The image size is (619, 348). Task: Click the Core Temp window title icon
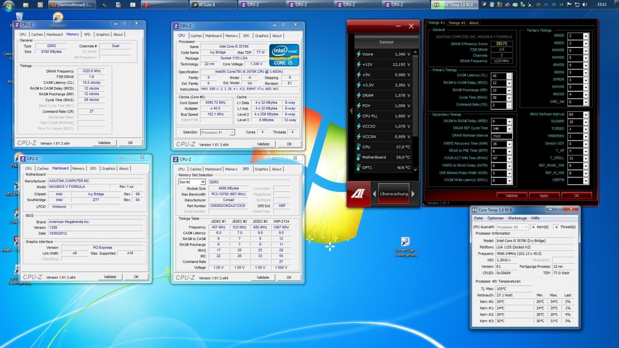tap(475, 210)
